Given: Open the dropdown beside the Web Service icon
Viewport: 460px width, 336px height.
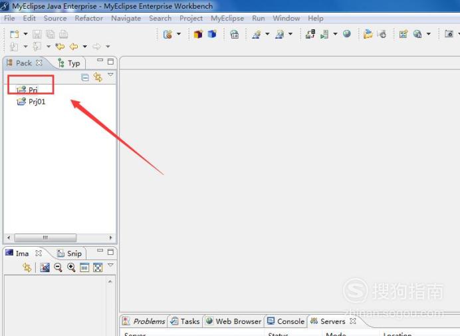Looking at the screenshot, I should pyautogui.click(x=179, y=34).
